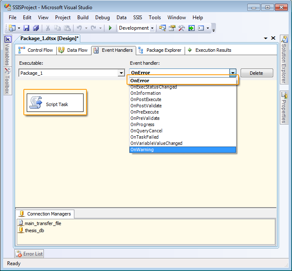Choose OnPostExecute in the event list
292x271 pixels.
(183, 99)
